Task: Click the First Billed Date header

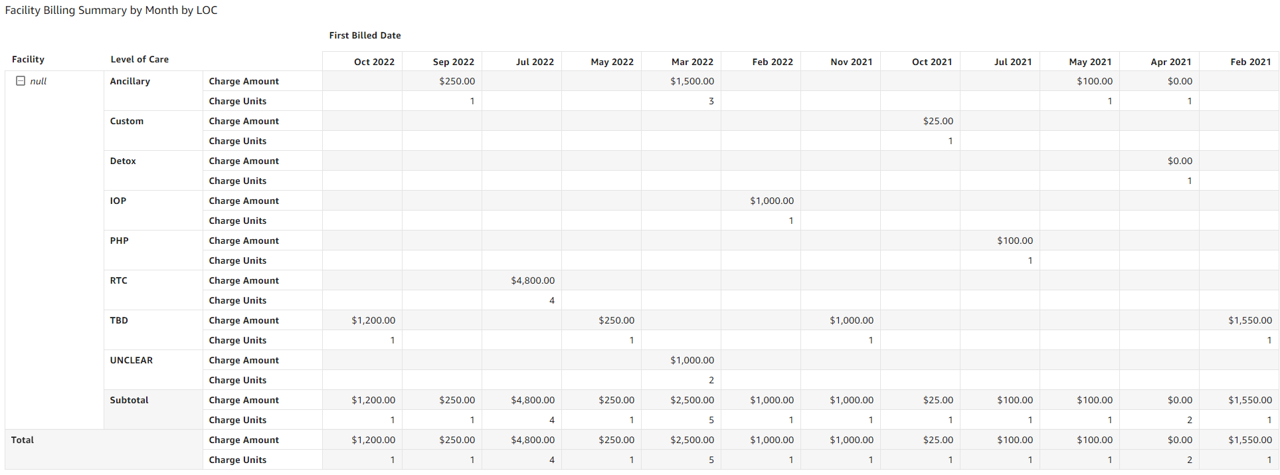Action: click(x=365, y=35)
